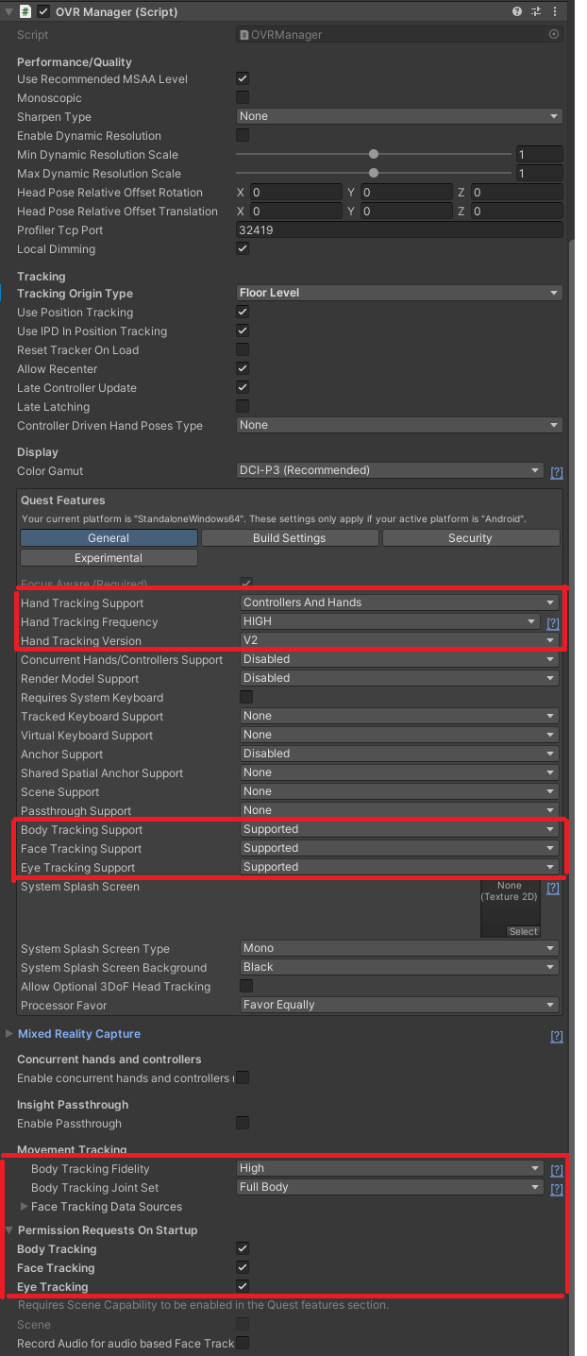Open the OVR Manager component context menu

[x=556, y=11]
